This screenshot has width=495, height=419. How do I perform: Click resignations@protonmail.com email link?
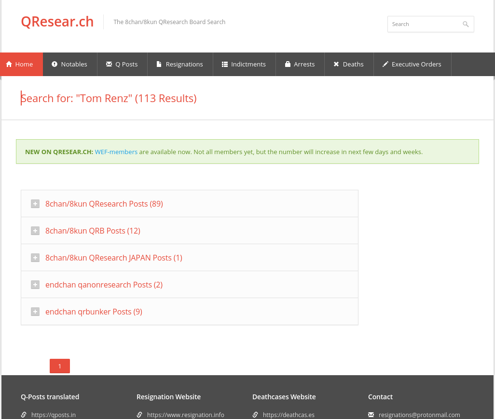click(x=419, y=415)
